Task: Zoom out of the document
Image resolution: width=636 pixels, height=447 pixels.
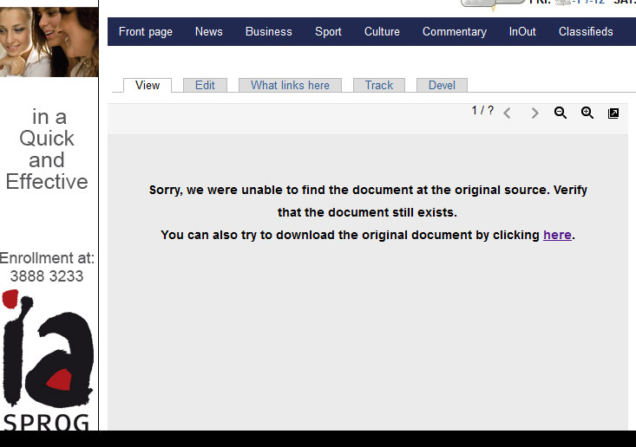Action: pyautogui.click(x=561, y=113)
